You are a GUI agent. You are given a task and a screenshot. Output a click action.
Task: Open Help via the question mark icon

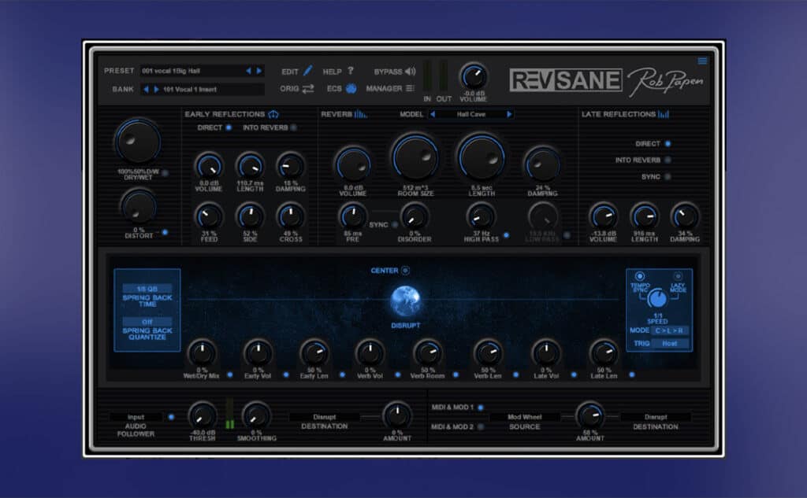pyautogui.click(x=350, y=71)
